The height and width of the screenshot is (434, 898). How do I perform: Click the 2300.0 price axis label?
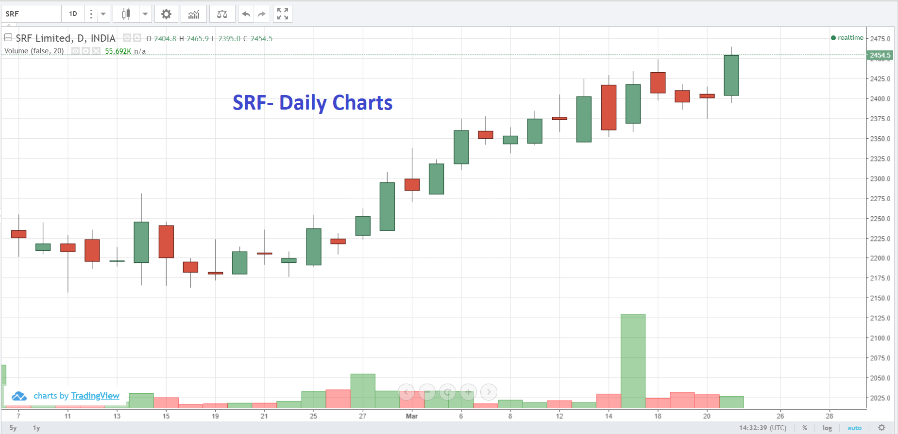pos(880,178)
